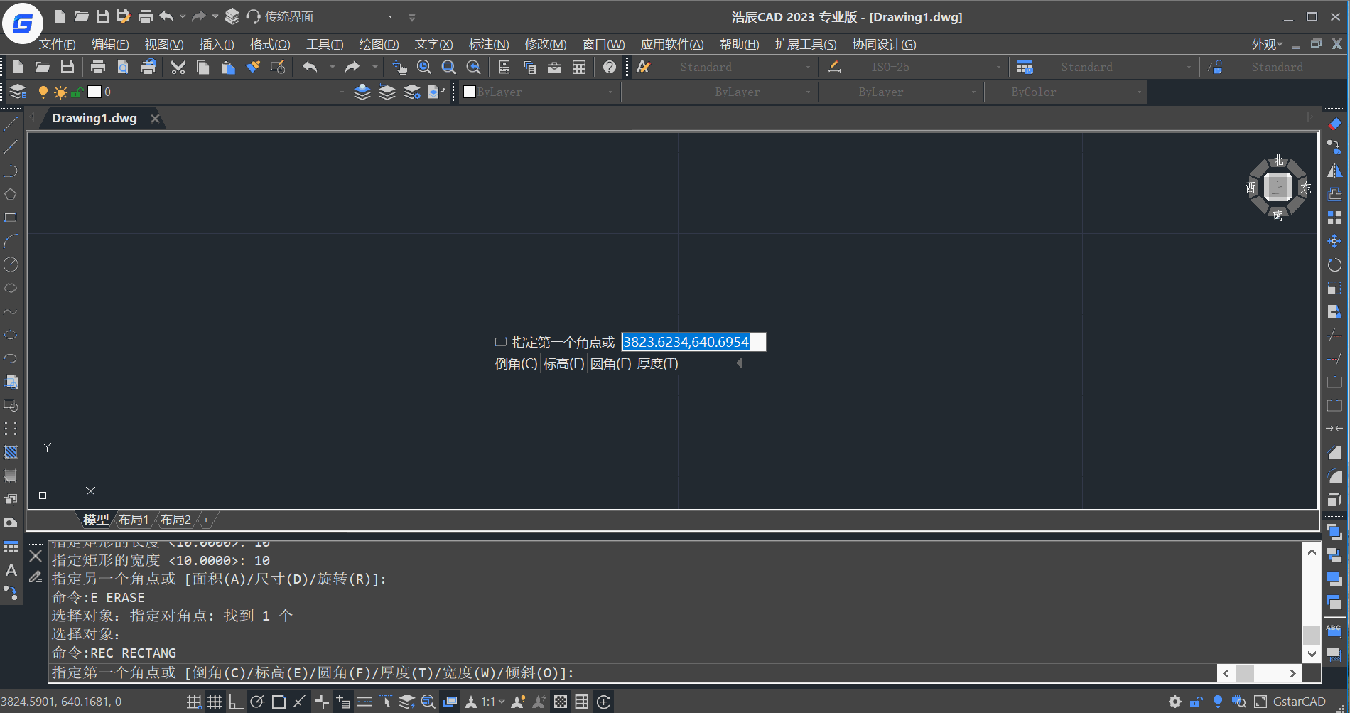Open the Properties panel icon
Screen dimensions: 1350x713
[504, 67]
